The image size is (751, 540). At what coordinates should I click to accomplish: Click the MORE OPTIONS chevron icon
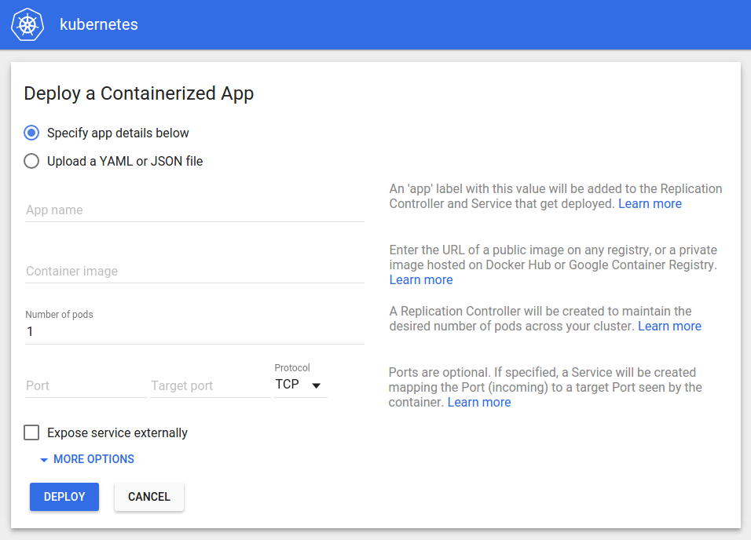click(x=44, y=459)
